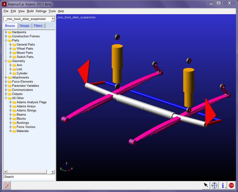The image size is (238, 192).
Task: Click the XYZ coordinate triad in viewport
Action: point(66,167)
